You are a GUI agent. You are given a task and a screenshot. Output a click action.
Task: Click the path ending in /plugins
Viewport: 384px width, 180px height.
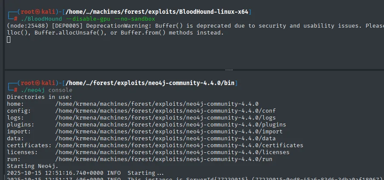[x=170, y=125]
